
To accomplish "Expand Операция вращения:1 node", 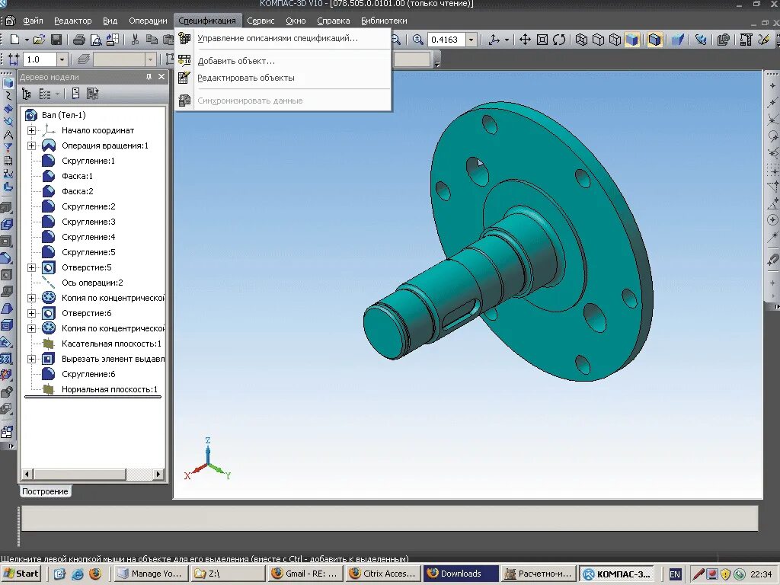I will [32, 145].
